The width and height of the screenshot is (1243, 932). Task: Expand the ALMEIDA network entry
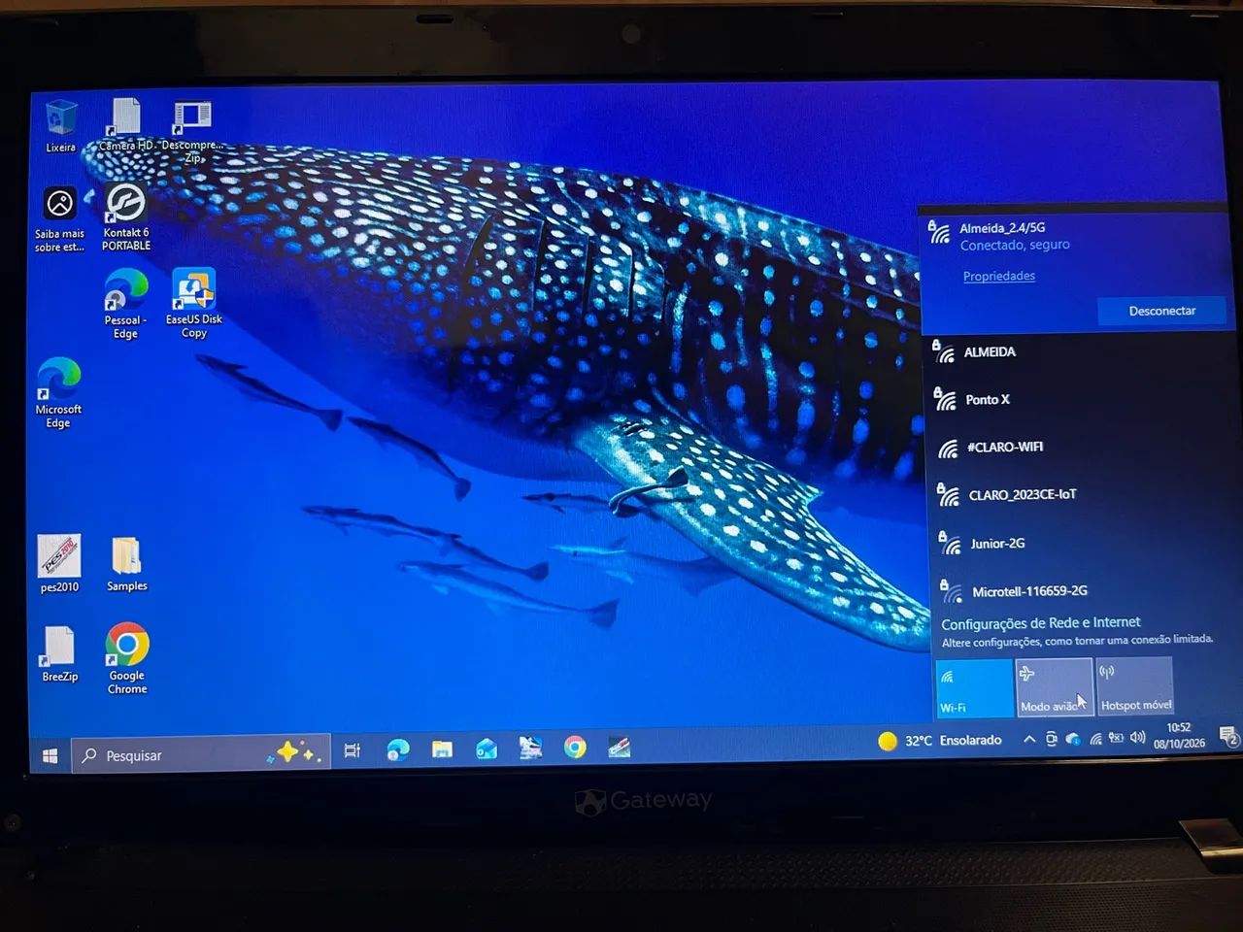1078,351
